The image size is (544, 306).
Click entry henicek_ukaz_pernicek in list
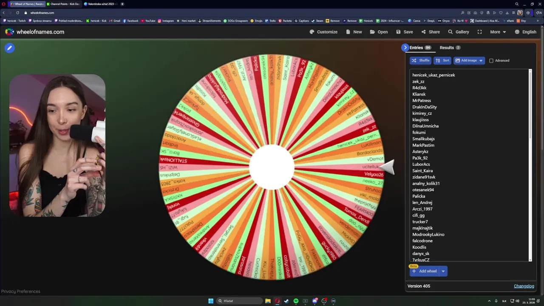(x=433, y=75)
